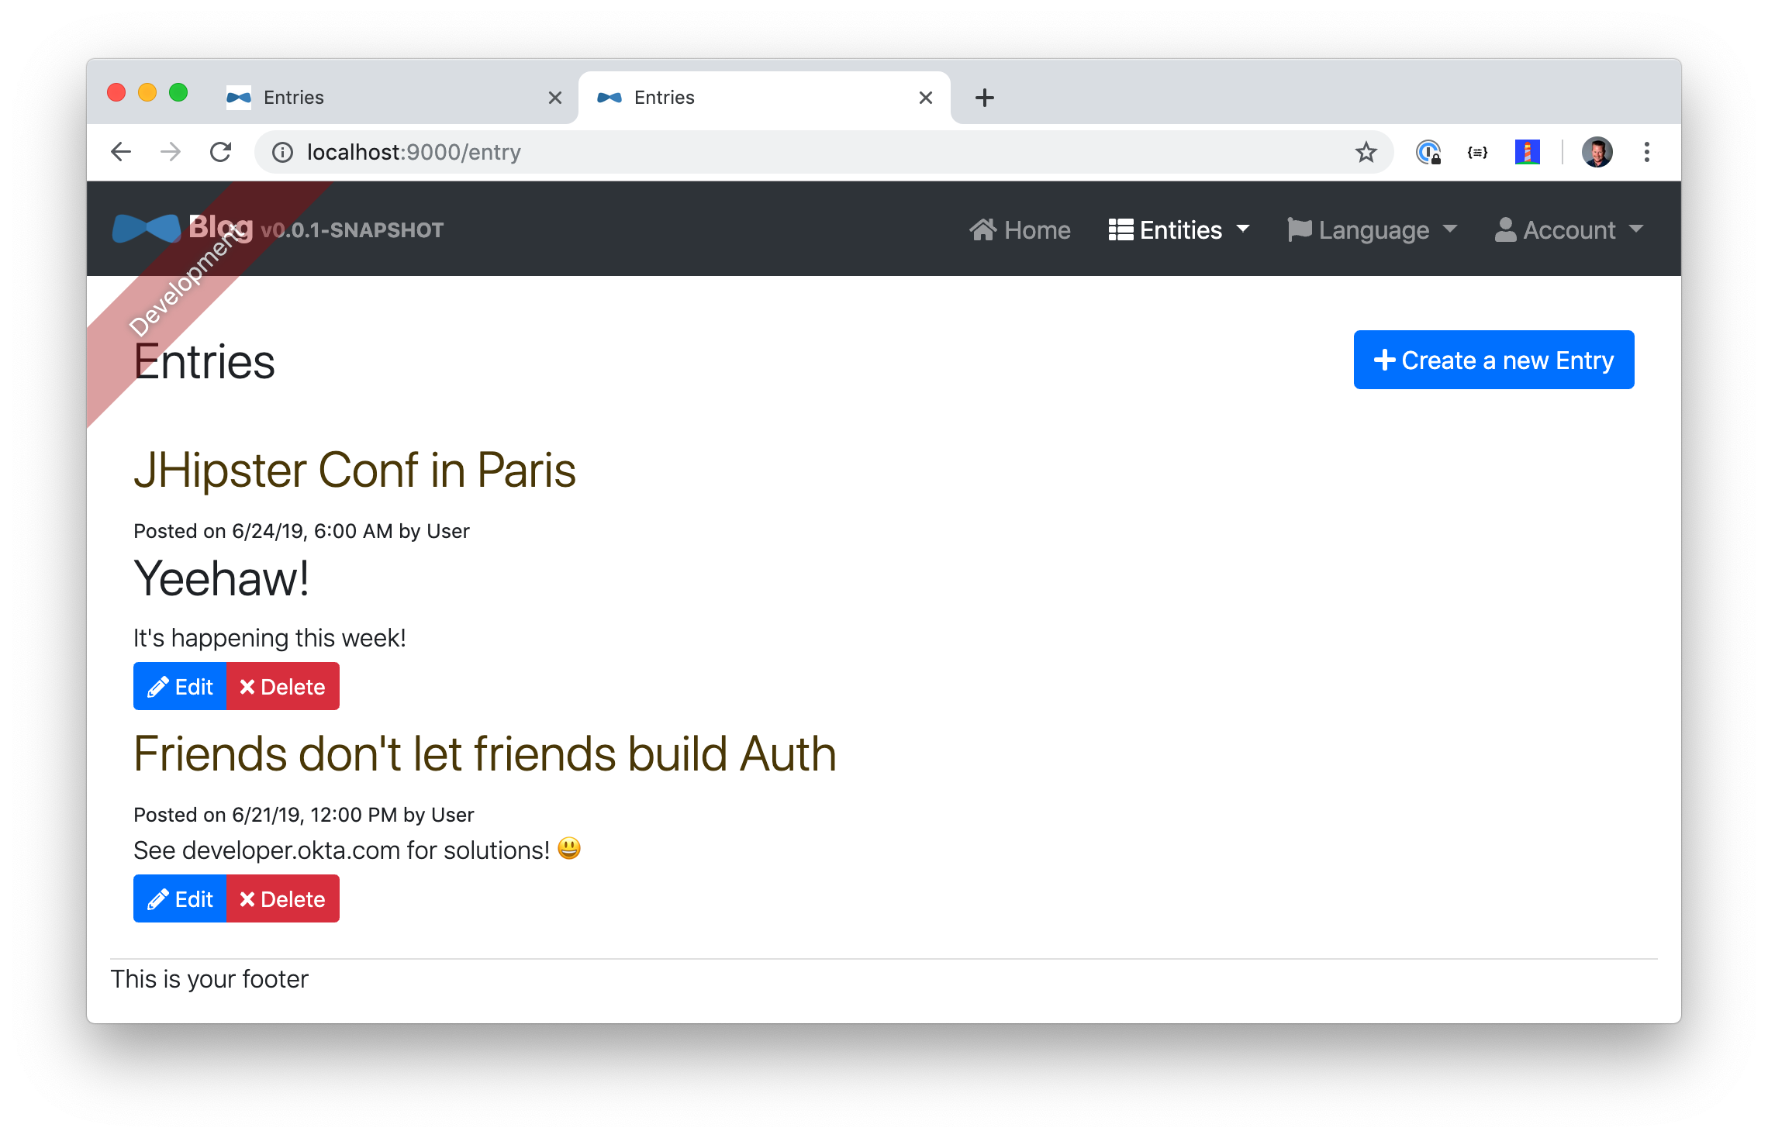The height and width of the screenshot is (1138, 1768).
Task: Click Create a new Entry button
Action: click(1492, 361)
